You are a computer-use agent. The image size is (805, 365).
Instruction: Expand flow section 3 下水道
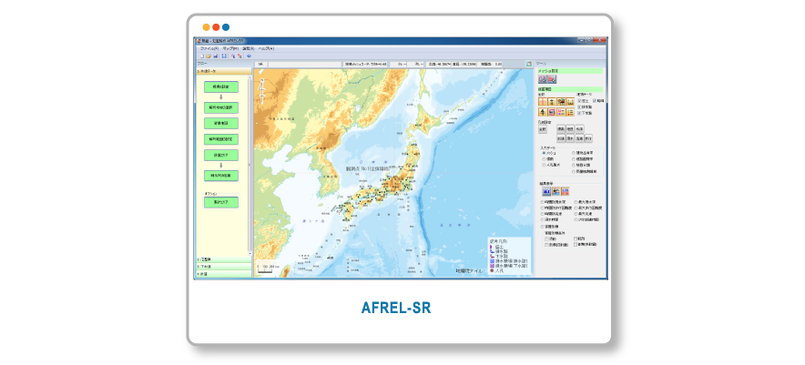(224, 267)
